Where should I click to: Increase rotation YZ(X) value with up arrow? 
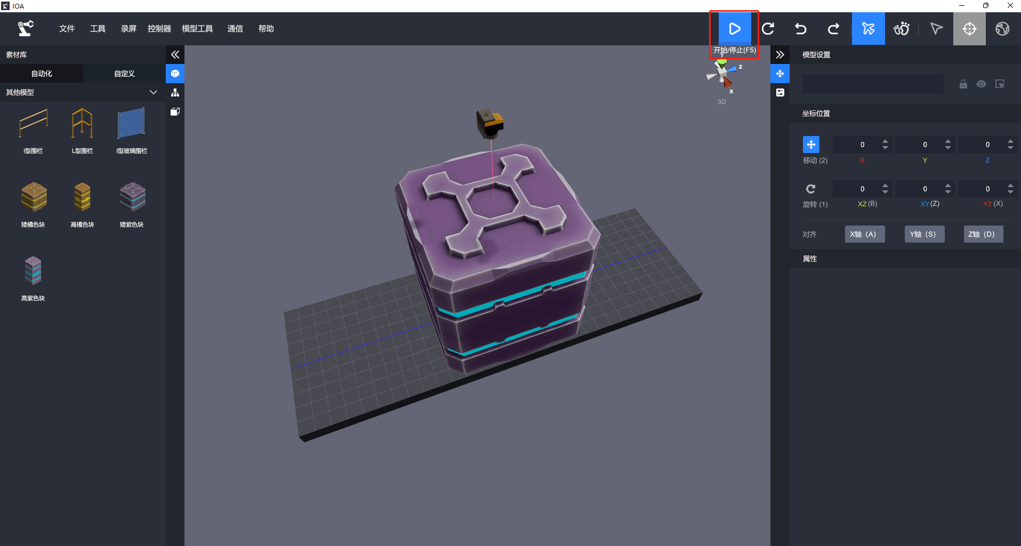click(1010, 186)
